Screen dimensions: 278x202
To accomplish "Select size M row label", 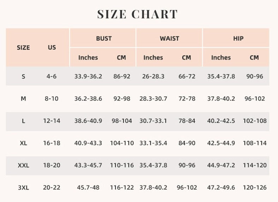I will (x=23, y=98).
